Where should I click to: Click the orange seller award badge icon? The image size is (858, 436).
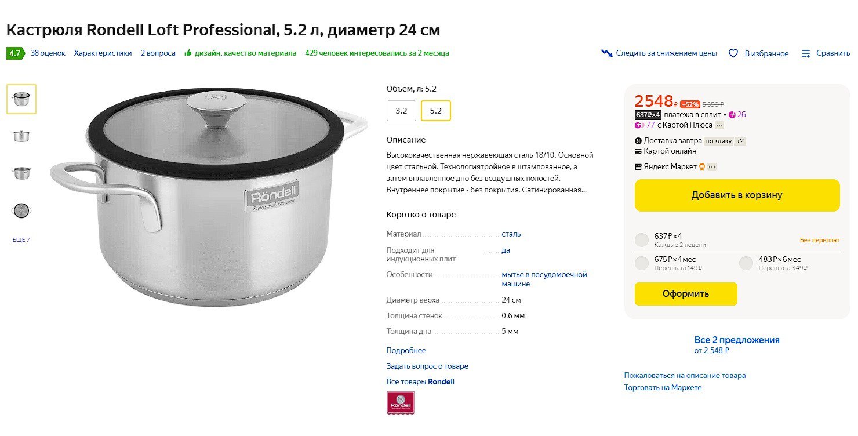(x=701, y=167)
